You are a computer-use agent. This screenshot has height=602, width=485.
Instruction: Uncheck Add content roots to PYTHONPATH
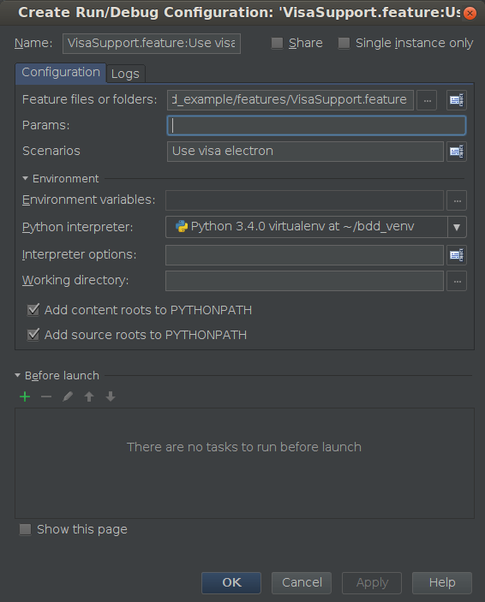pyautogui.click(x=33, y=310)
